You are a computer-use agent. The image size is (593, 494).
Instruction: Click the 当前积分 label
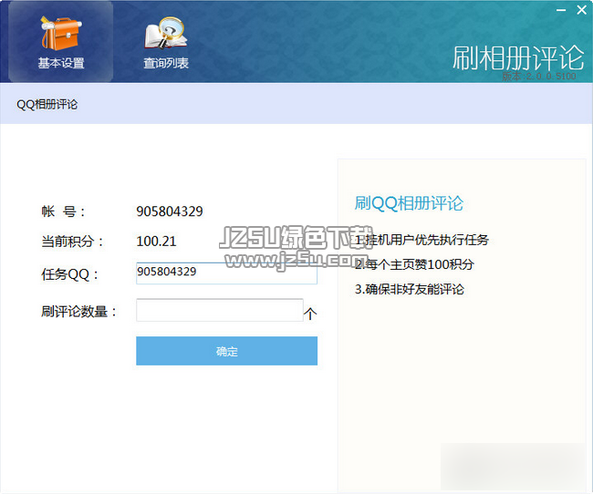click(x=72, y=242)
